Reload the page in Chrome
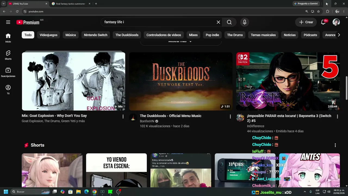 click(x=17, y=11)
